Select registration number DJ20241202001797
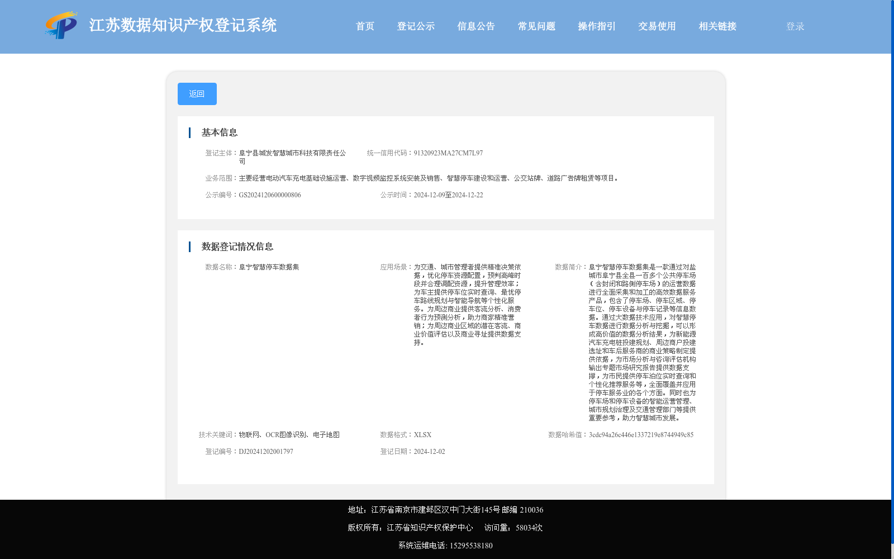 266,452
